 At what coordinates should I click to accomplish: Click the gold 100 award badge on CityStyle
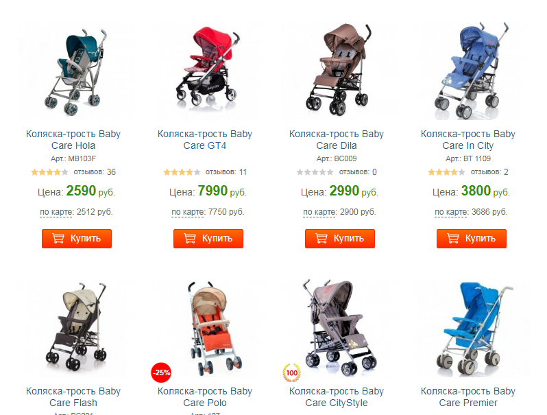click(x=292, y=372)
